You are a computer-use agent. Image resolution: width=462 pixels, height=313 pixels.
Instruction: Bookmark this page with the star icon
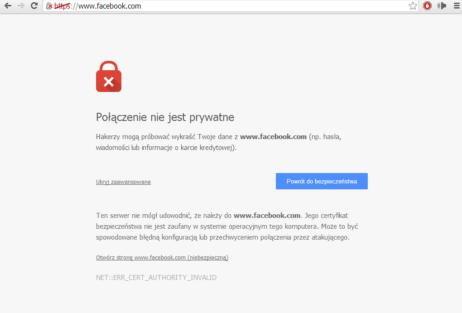413,6
